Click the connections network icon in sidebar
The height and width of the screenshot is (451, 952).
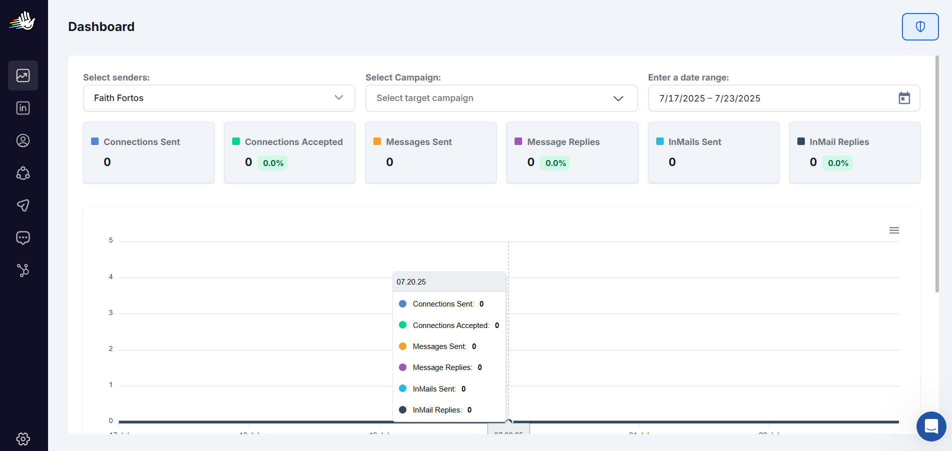(x=23, y=173)
